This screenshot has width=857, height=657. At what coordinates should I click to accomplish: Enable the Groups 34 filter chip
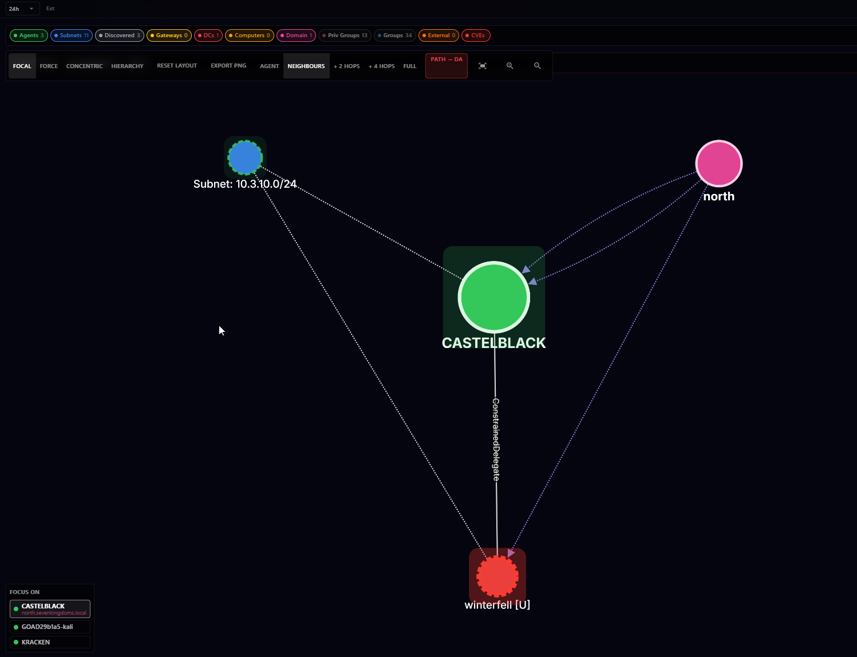point(395,35)
